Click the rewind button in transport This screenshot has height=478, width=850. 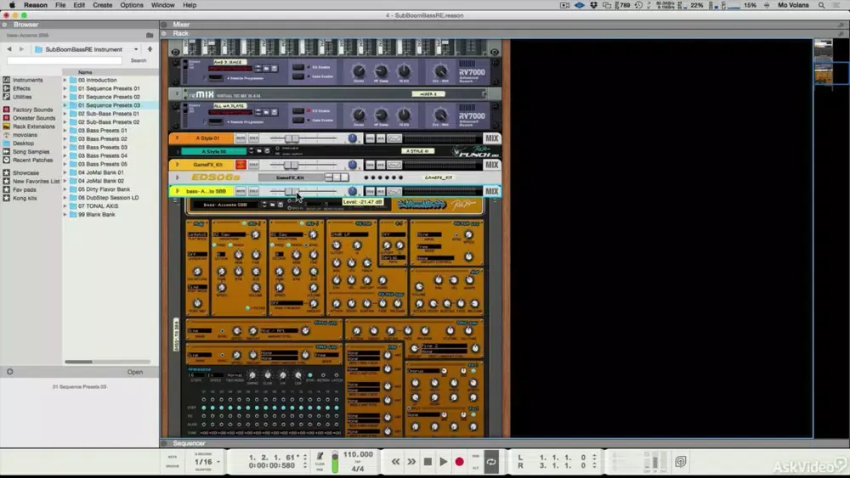coord(396,462)
